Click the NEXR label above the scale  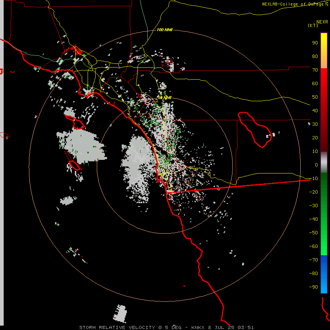[322, 22]
